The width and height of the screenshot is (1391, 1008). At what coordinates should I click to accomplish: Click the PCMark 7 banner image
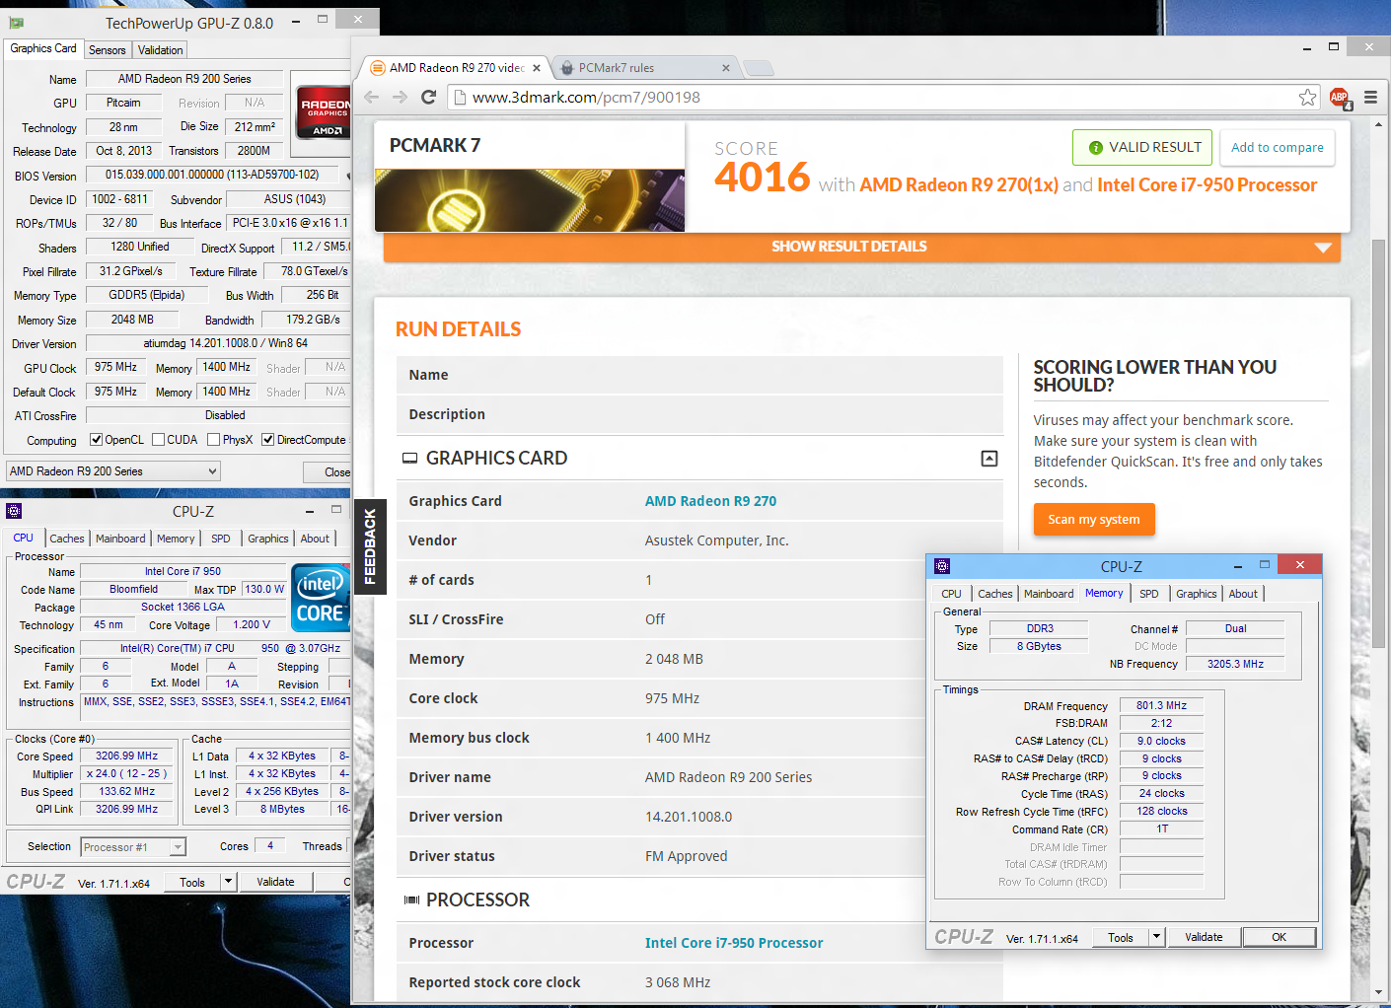(x=530, y=200)
